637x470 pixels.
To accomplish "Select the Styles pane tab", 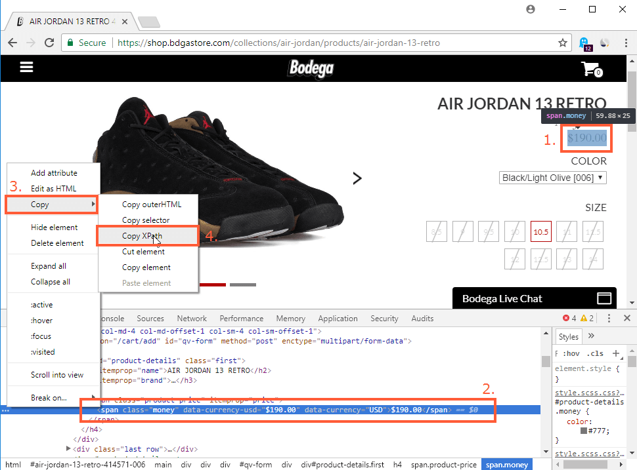I will click(568, 336).
